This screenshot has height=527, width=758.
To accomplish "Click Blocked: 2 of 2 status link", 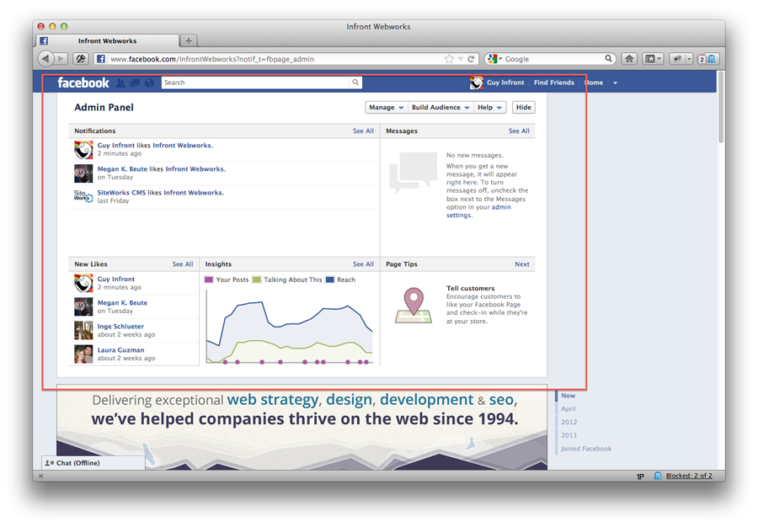I will 689,476.
